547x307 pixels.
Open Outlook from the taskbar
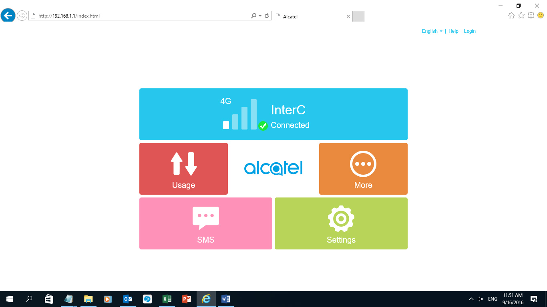coord(127,299)
